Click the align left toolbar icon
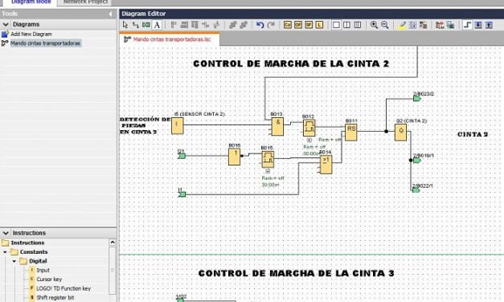This screenshot has height=302, width=504. click(174, 25)
